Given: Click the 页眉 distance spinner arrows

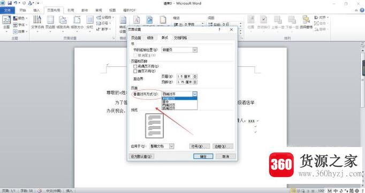Looking at the screenshot, I should pos(195,76).
